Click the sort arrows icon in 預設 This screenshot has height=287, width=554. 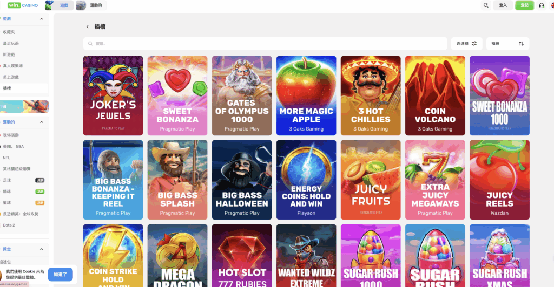click(x=521, y=44)
